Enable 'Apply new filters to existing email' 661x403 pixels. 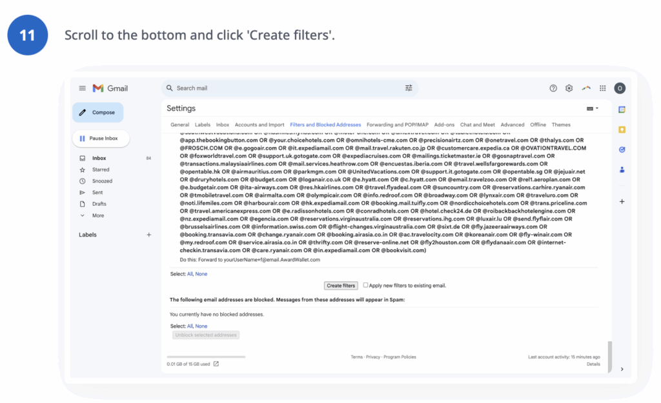coord(365,285)
